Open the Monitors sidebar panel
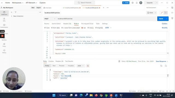 [4, 39]
